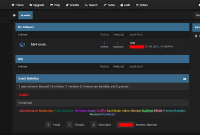Click the Administrators usergroup label

coord(29,111)
